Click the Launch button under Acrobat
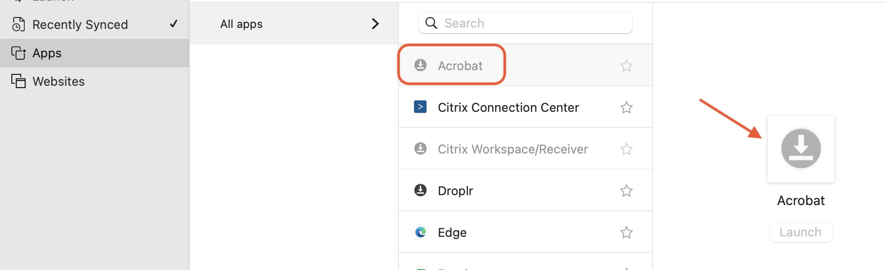The image size is (886, 270). pos(801,232)
